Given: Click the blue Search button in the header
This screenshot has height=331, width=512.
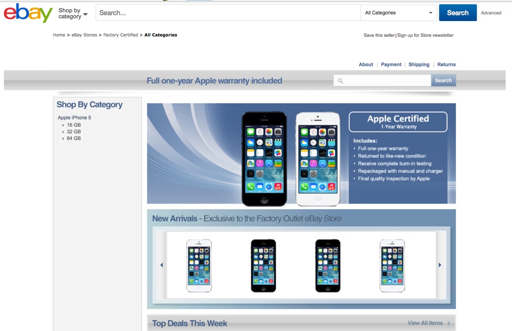Looking at the screenshot, I should [x=457, y=13].
